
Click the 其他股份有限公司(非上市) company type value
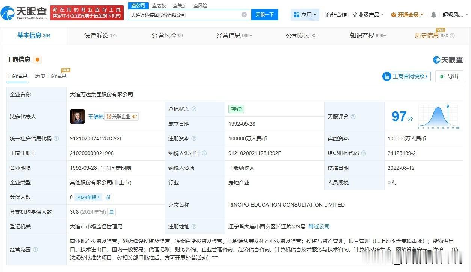point(101,182)
